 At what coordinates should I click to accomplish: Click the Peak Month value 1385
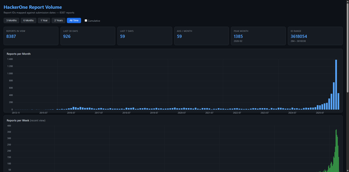238,36
